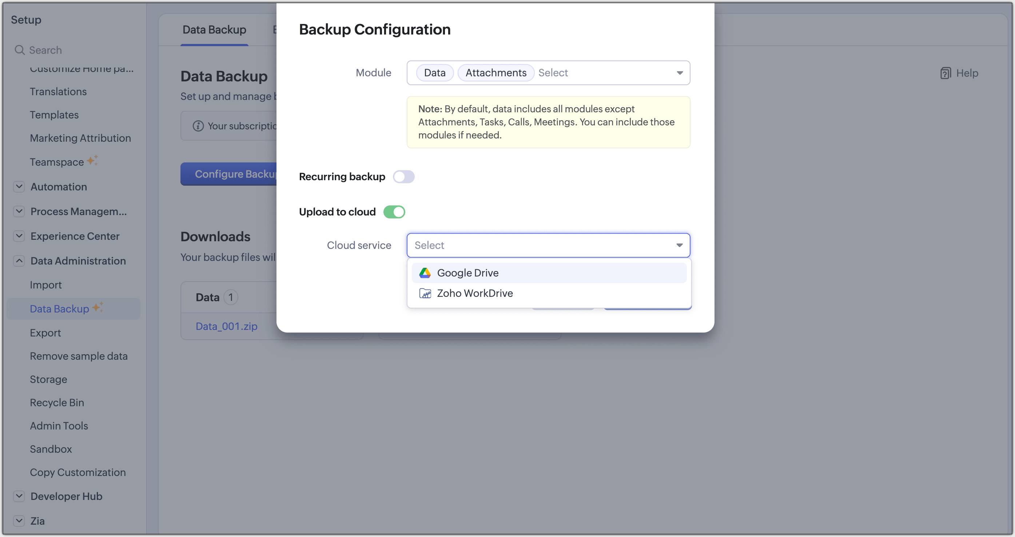Viewport: 1015px width, 537px height.
Task: Enable the Recurring backup toggle
Action: pyautogui.click(x=404, y=177)
